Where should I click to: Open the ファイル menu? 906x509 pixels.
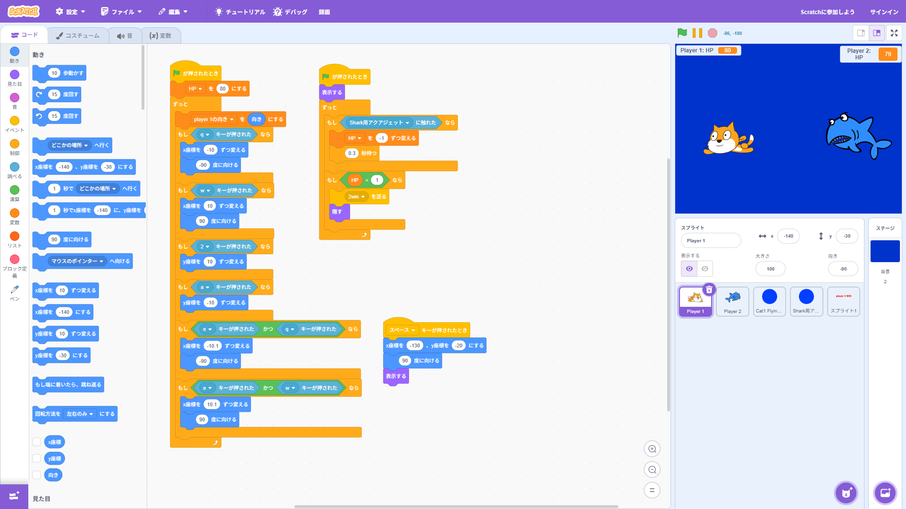[121, 12]
